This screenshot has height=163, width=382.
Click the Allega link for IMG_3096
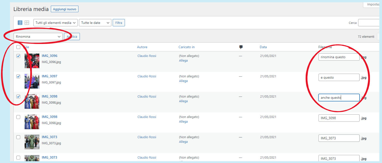tap(183, 60)
